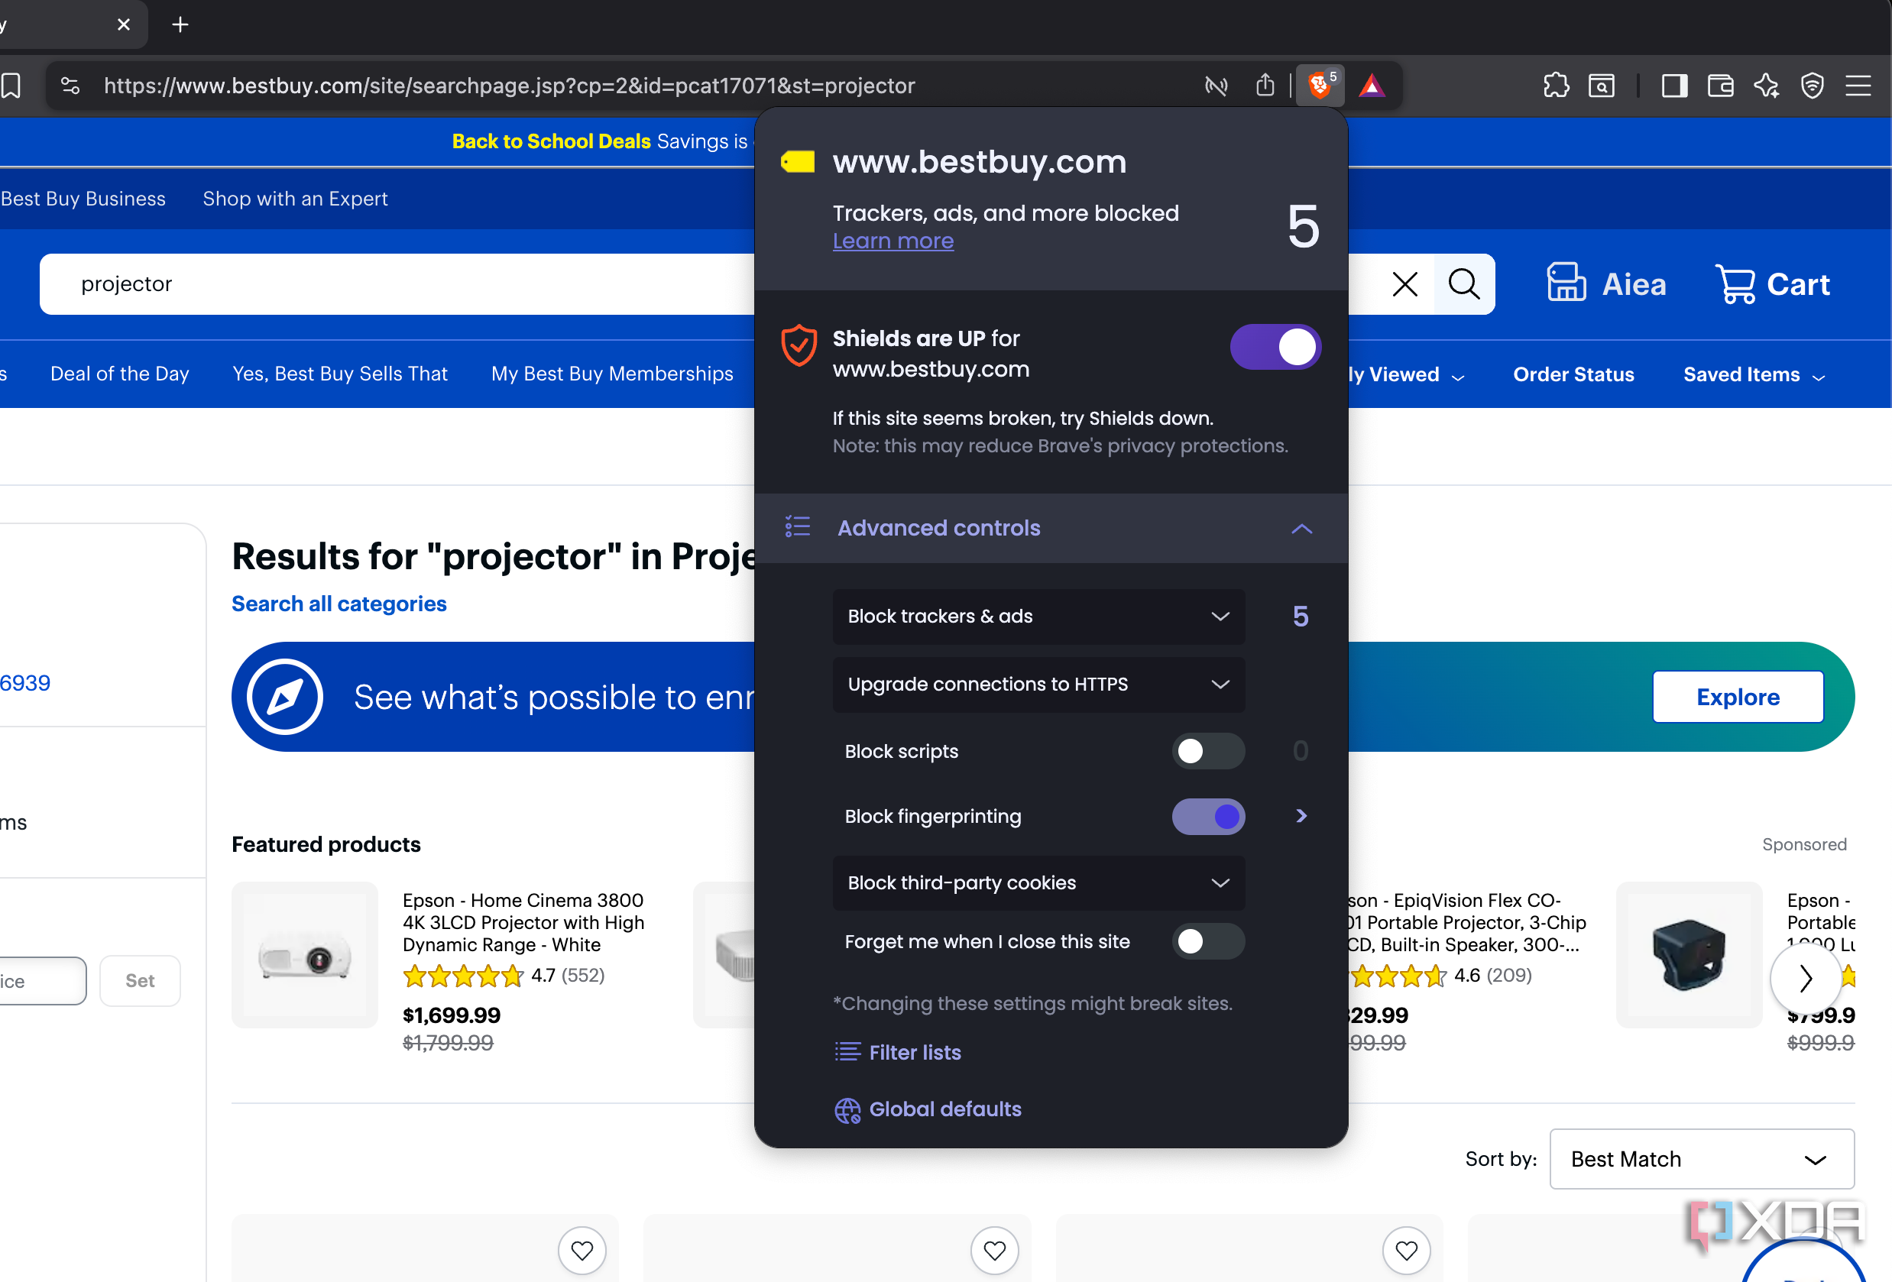Enable the Block scripts toggle
Screen dimensions: 1892x1282
pyautogui.click(x=1207, y=750)
